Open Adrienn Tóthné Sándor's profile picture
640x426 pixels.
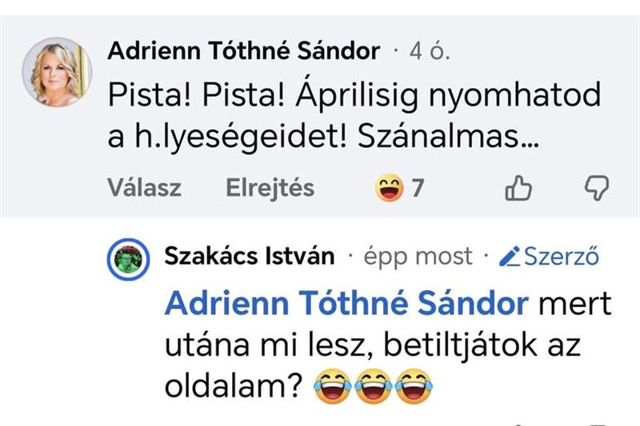pyautogui.click(x=57, y=71)
